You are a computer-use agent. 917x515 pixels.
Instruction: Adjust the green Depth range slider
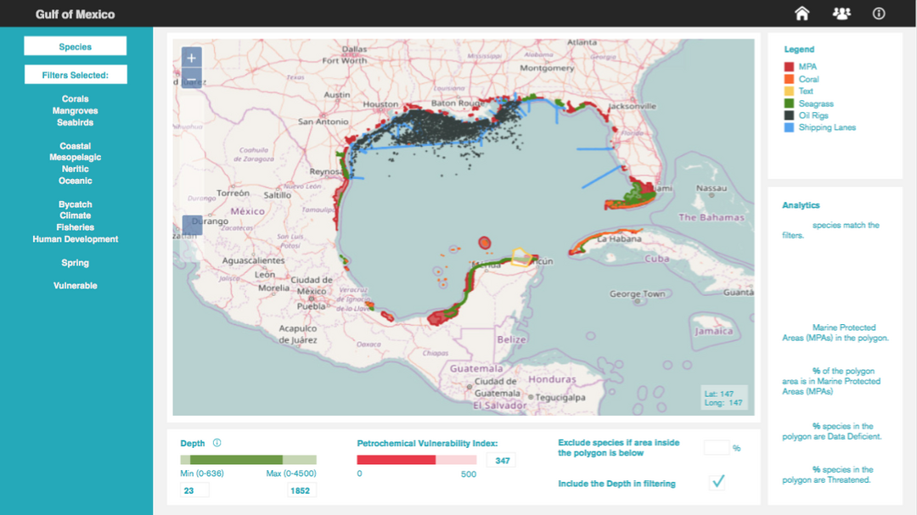[236, 459]
